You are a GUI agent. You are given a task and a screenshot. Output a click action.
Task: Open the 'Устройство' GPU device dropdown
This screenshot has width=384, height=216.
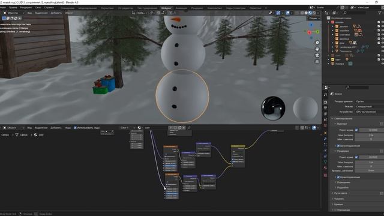coord(370,112)
